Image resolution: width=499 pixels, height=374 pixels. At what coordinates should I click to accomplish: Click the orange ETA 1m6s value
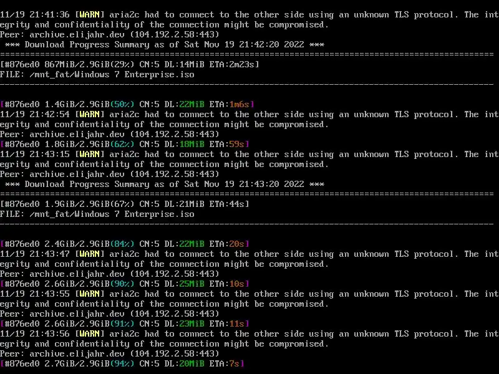coord(240,104)
